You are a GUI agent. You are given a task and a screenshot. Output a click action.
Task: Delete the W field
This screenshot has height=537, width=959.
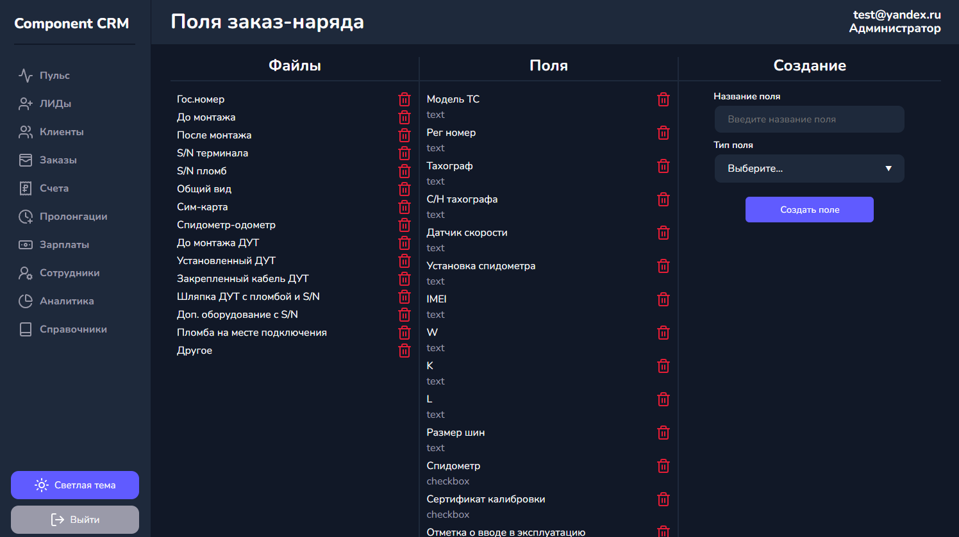coord(663,333)
